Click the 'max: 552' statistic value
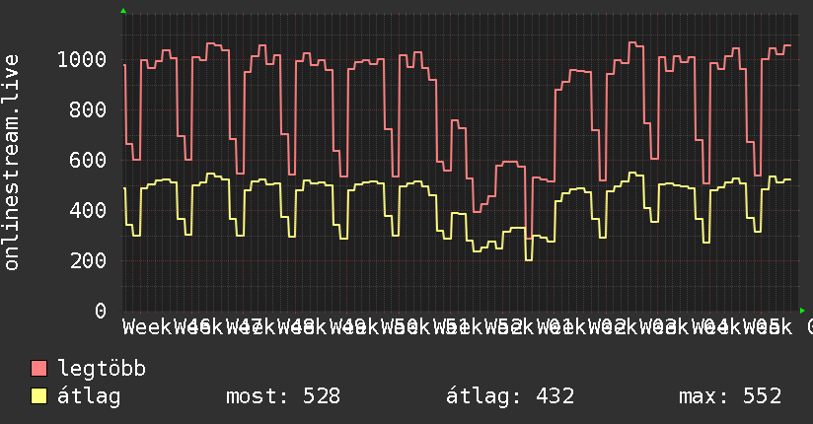Image resolution: width=813 pixels, height=424 pixels. (730, 396)
